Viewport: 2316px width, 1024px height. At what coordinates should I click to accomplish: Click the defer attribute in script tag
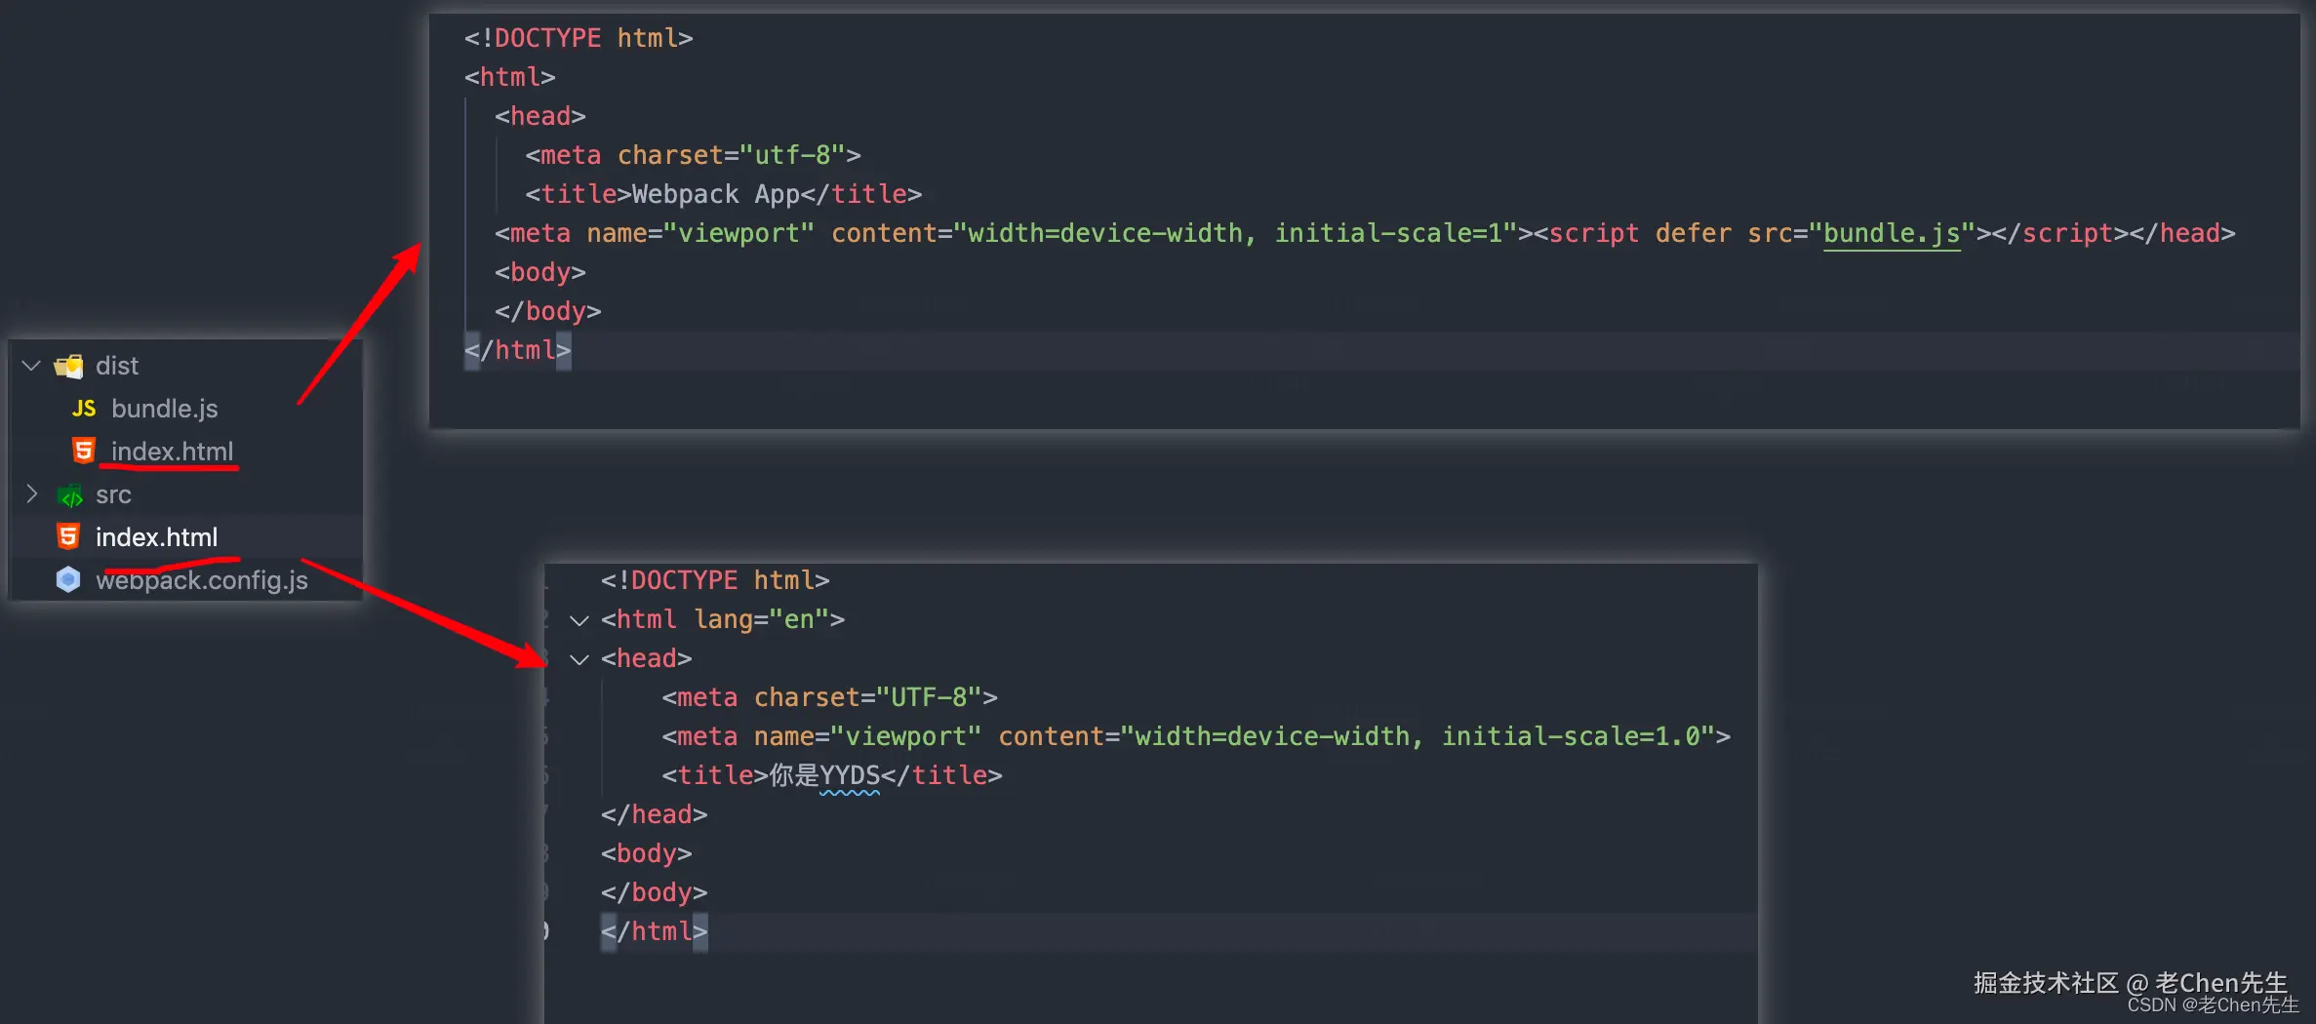(1694, 233)
